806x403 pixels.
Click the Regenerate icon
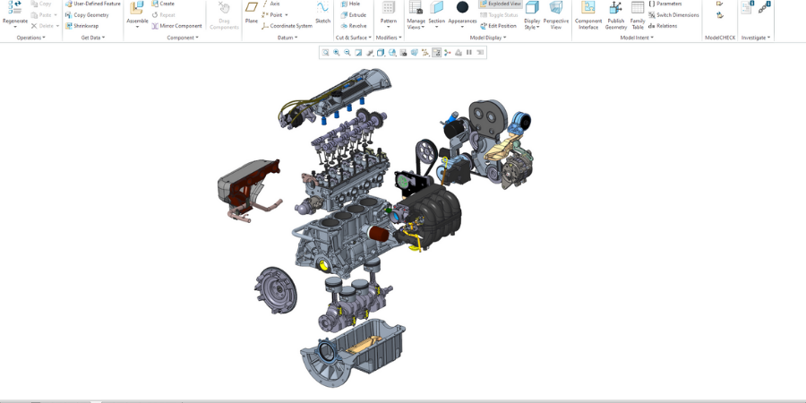pos(15,9)
